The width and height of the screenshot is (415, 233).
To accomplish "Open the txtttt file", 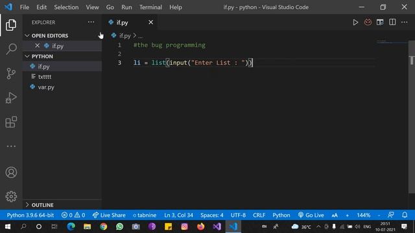I will click(62, 76).
